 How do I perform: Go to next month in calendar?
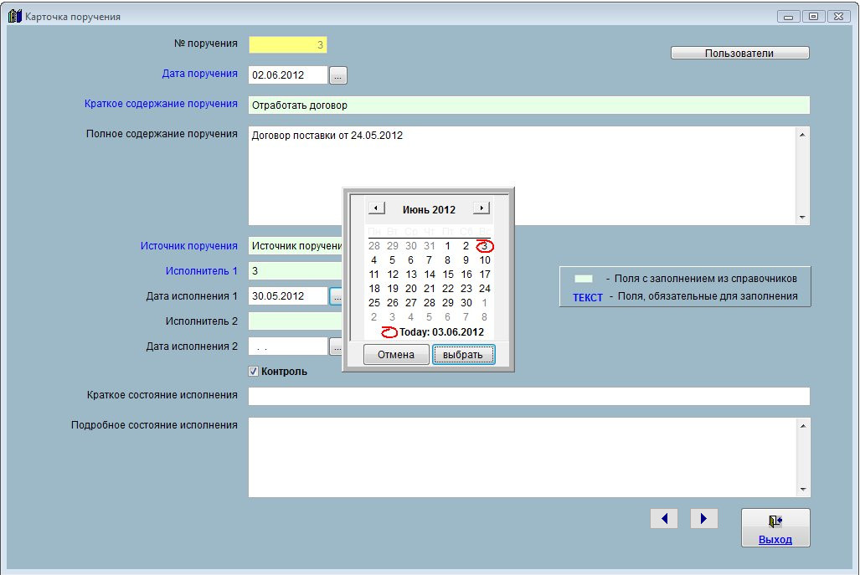coord(481,208)
